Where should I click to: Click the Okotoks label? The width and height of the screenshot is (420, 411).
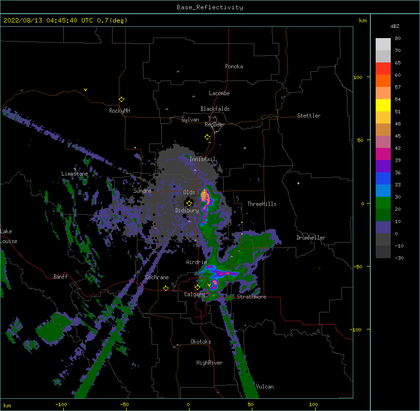point(201,342)
